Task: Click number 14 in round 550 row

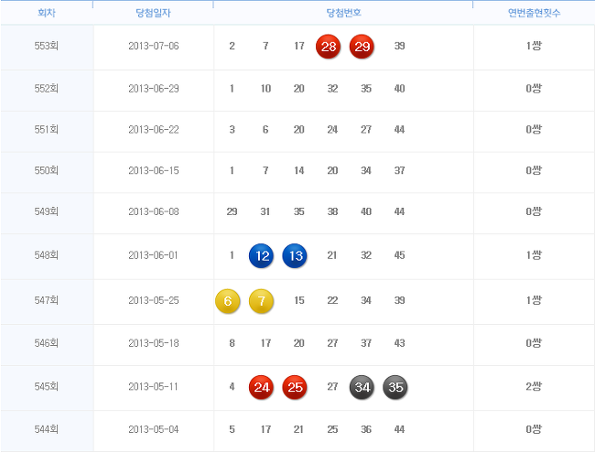Action: click(x=299, y=170)
